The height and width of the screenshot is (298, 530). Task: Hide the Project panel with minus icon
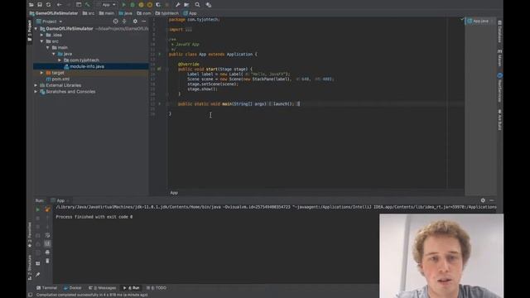point(143,22)
